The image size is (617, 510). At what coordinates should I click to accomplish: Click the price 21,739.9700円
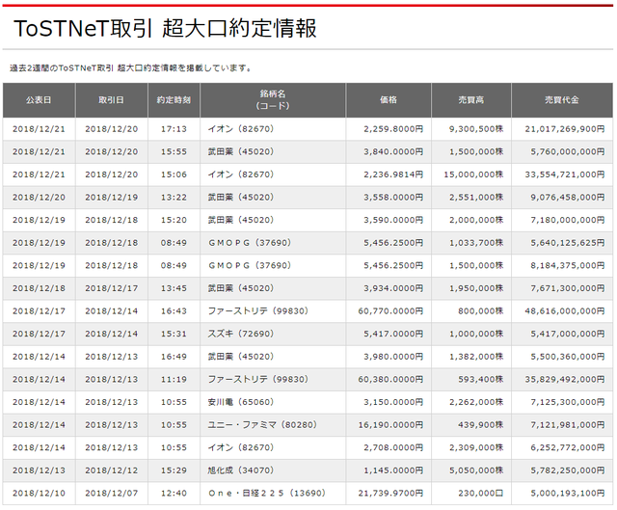[x=390, y=493]
